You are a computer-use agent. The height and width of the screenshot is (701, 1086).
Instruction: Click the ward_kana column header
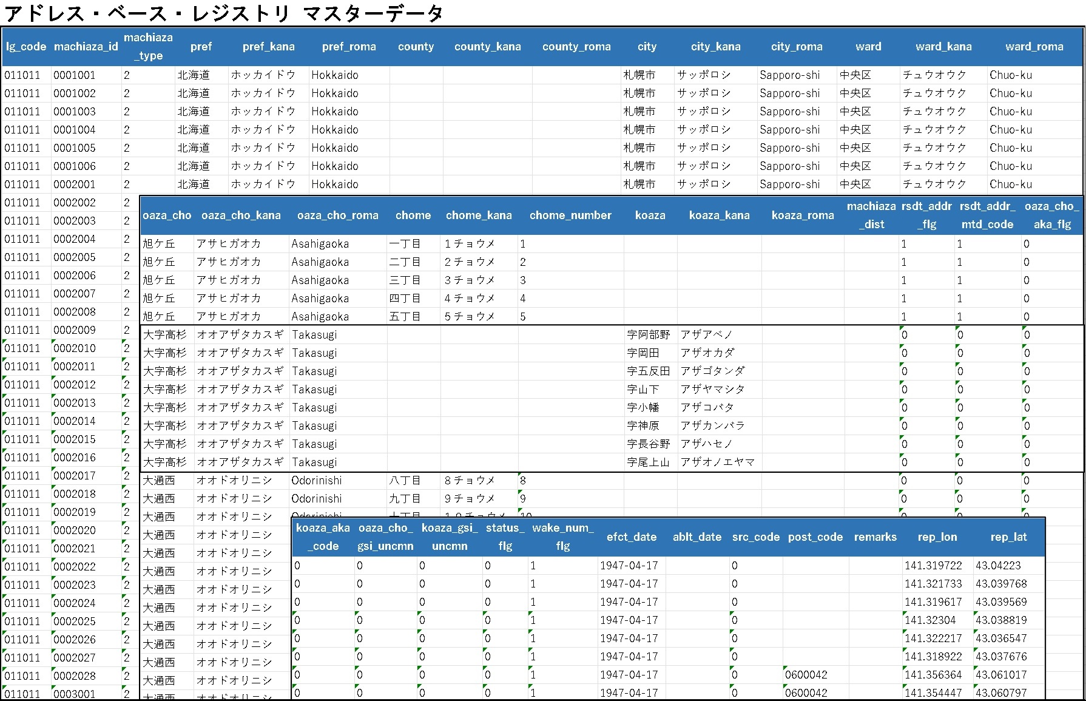(x=943, y=47)
